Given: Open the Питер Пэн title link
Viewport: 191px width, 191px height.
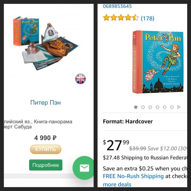Looking at the screenshot, I should [46, 103].
